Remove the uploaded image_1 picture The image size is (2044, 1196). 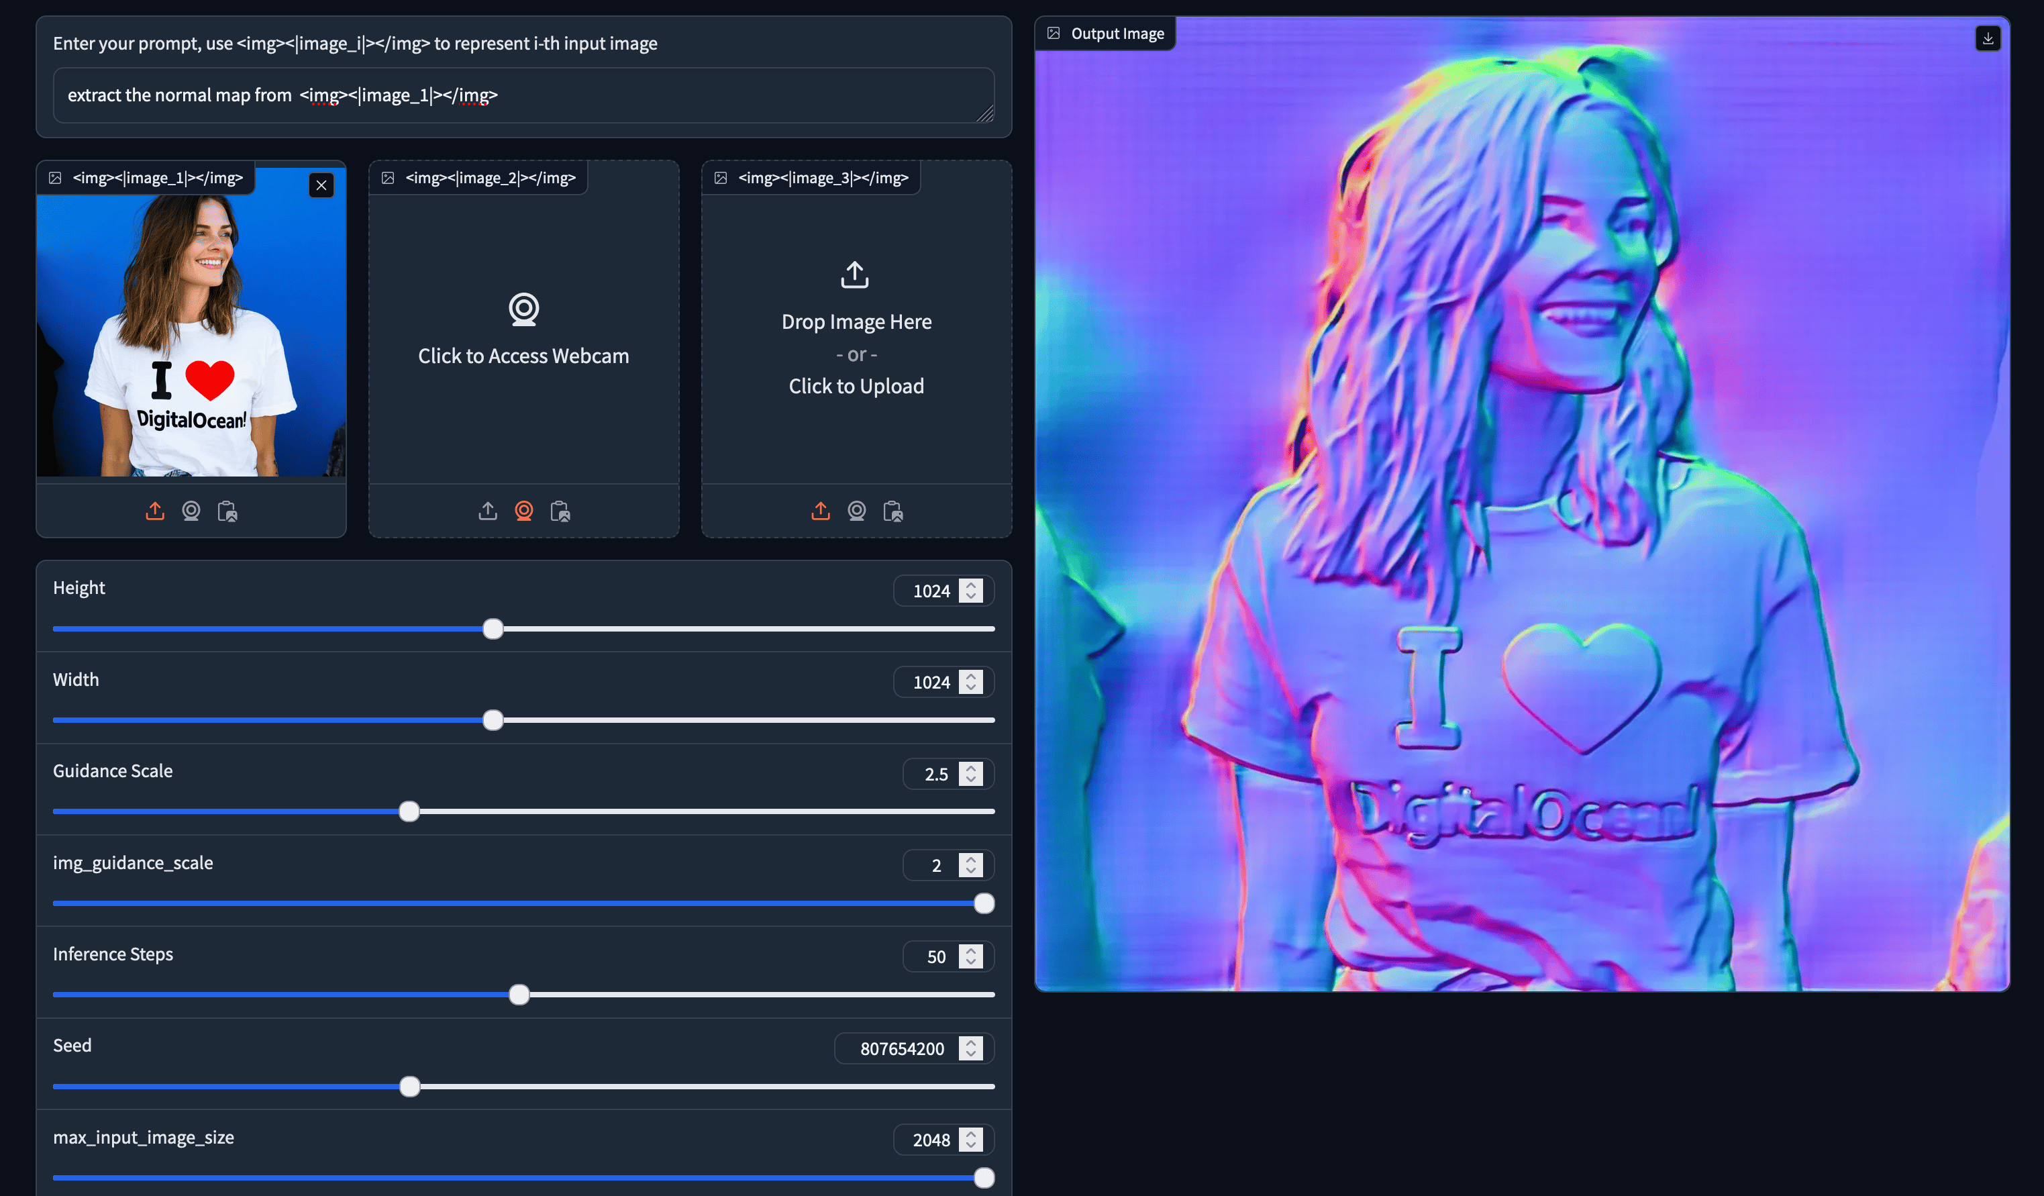[x=321, y=185]
